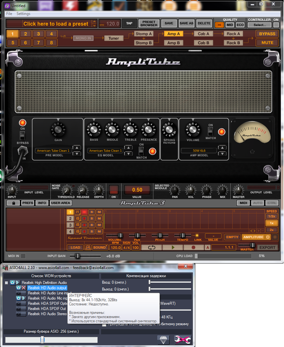Open the American Tube Clean 1 pre model selector
This screenshot has height=347, width=284.
(53, 151)
